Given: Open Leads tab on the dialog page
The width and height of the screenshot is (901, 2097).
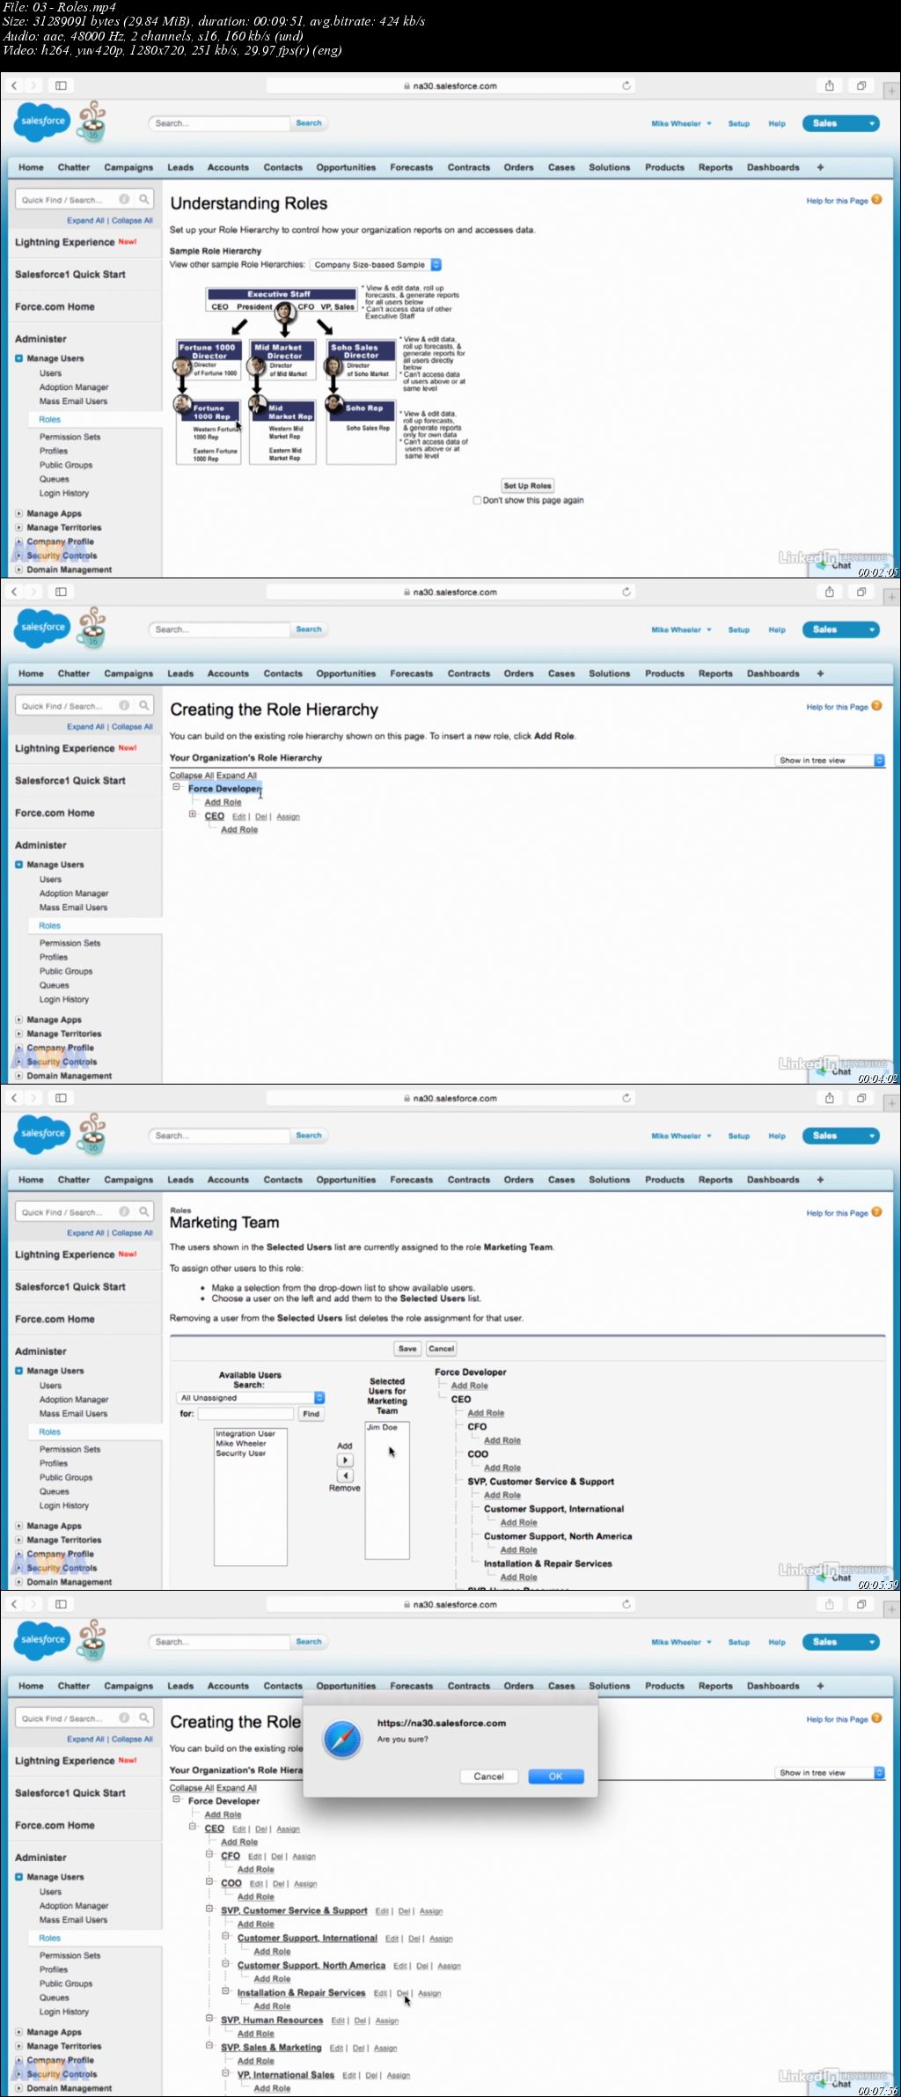Looking at the screenshot, I should (x=180, y=1686).
